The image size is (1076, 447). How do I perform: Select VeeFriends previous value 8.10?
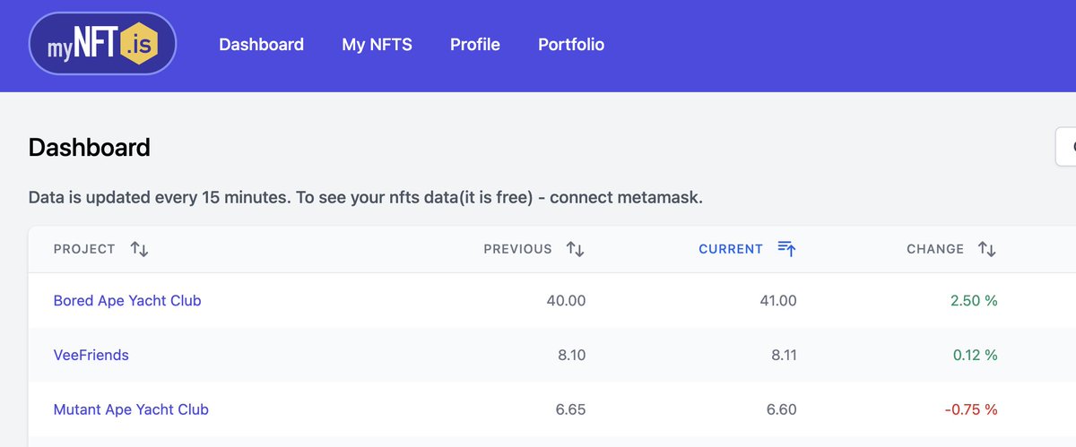tap(571, 356)
